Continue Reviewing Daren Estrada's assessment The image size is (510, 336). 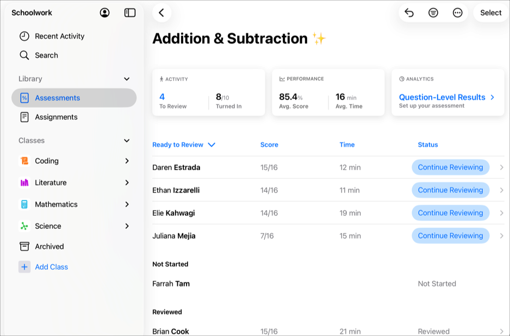pyautogui.click(x=450, y=167)
